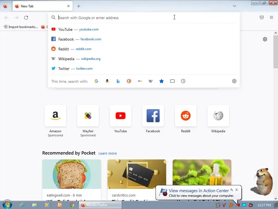Reload the current page
Viewport: 278px width, 209px height.
pyautogui.click(x=26, y=18)
